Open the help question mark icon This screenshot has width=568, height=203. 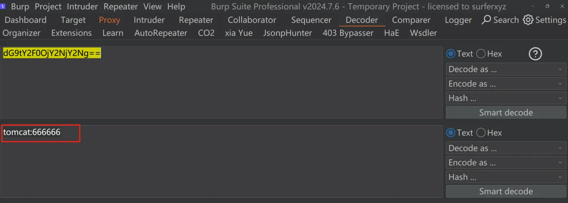pos(535,54)
